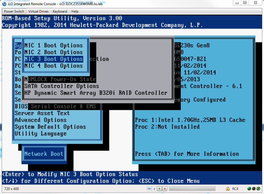Click the green play button
Screen dimensions: 264x194
pyautogui.click(x=160, y=189)
